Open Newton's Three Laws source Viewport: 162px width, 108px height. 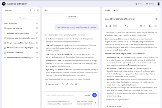pos(16,53)
